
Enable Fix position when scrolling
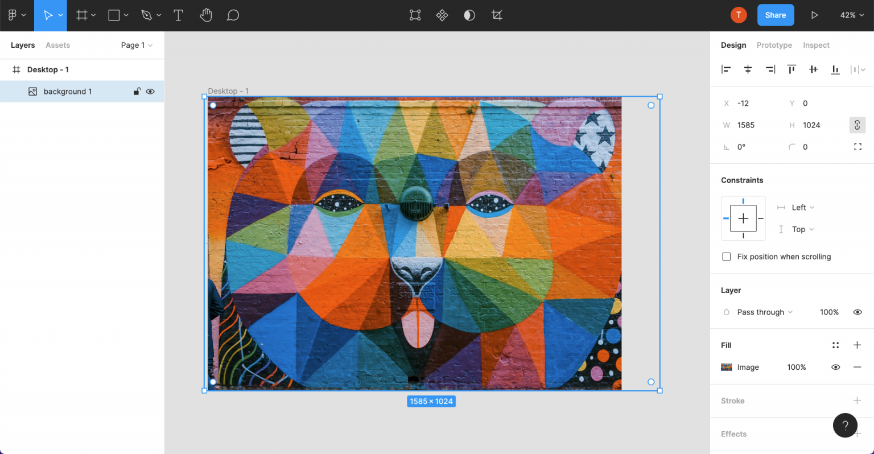point(727,257)
